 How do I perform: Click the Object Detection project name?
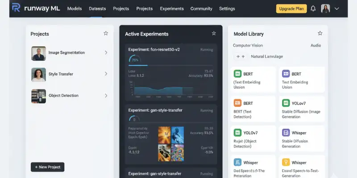tap(63, 96)
